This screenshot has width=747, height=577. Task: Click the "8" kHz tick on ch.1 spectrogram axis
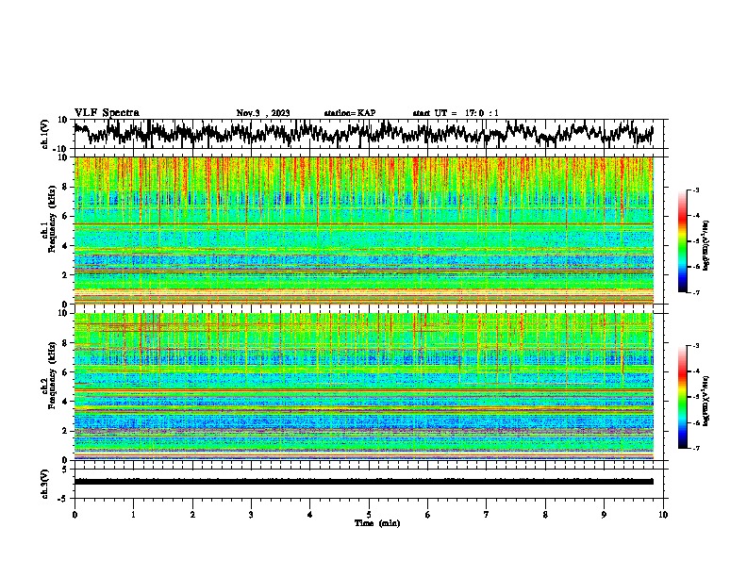tap(65, 187)
